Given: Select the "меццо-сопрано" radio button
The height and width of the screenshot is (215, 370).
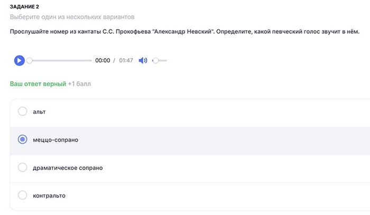Looking at the screenshot, I should pos(23,139).
